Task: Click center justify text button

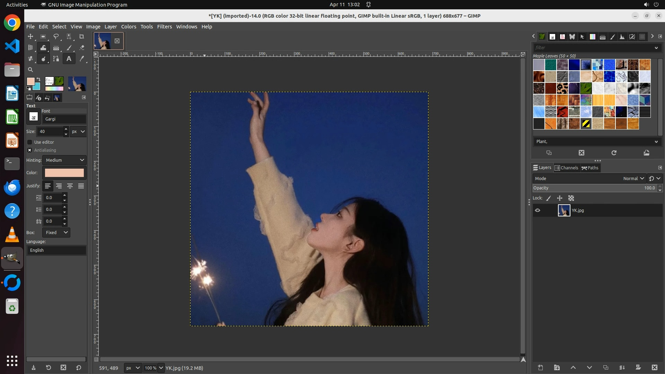Action: [x=70, y=186]
